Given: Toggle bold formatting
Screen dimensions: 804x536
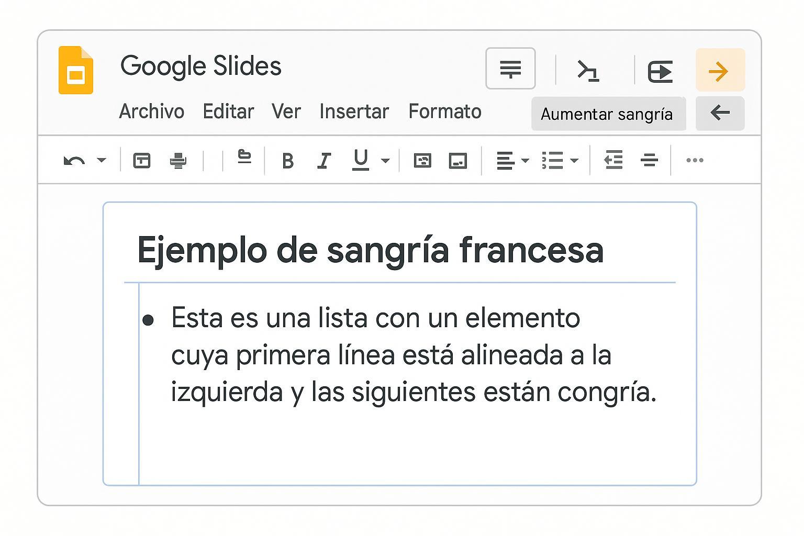Looking at the screenshot, I should [287, 161].
